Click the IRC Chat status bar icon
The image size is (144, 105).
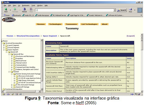click(20, 94)
